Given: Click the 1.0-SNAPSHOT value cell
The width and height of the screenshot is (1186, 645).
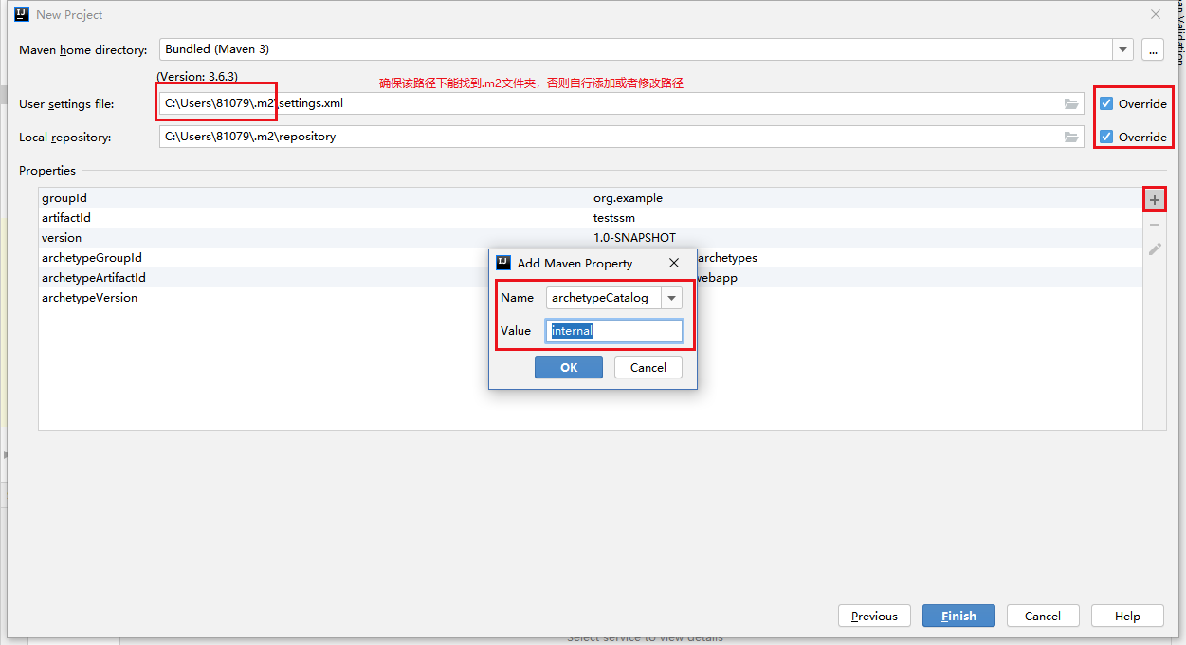Looking at the screenshot, I should coord(634,238).
